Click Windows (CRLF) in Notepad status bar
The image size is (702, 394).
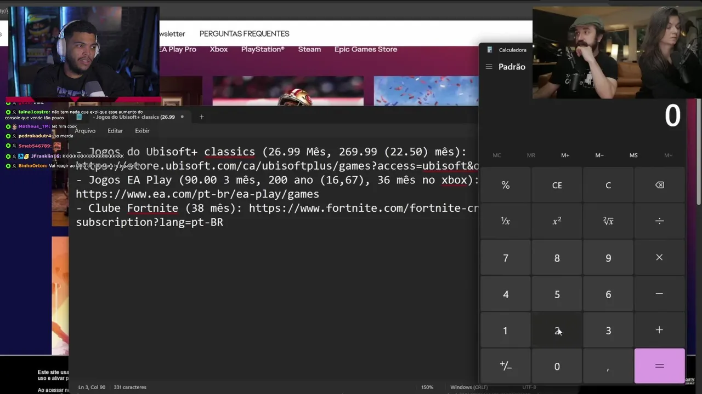pyautogui.click(x=469, y=387)
